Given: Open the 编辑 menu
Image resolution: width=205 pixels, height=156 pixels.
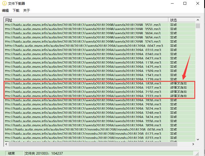Looking at the screenshot, I should pyautogui.click(x=5, y=10).
